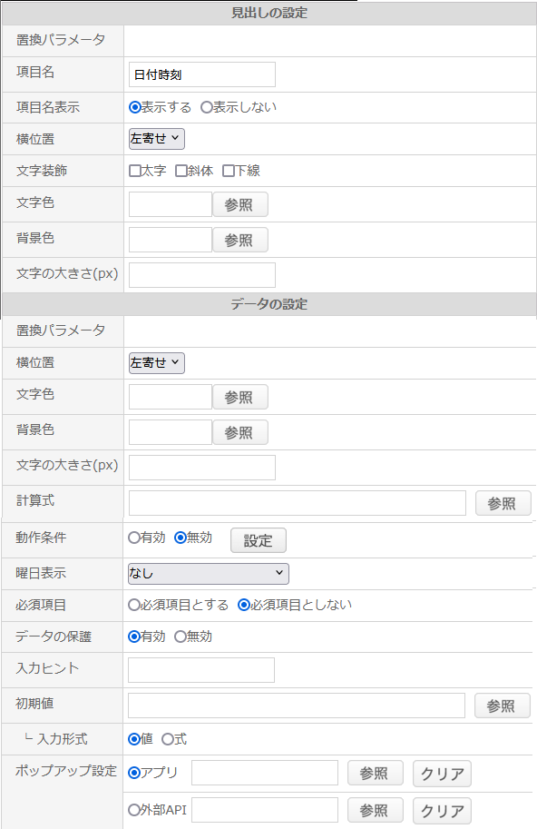Image resolution: width=537 pixels, height=829 pixels.
Task: Click クリア for the アプリ popup
Action: pos(442,774)
